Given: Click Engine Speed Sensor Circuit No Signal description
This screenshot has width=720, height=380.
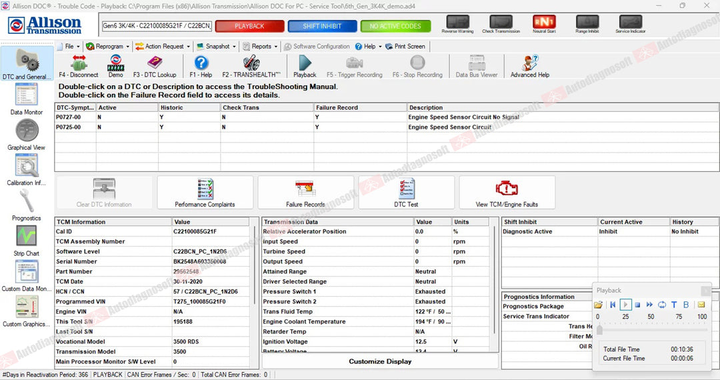Looking at the screenshot, I should pos(464,117).
